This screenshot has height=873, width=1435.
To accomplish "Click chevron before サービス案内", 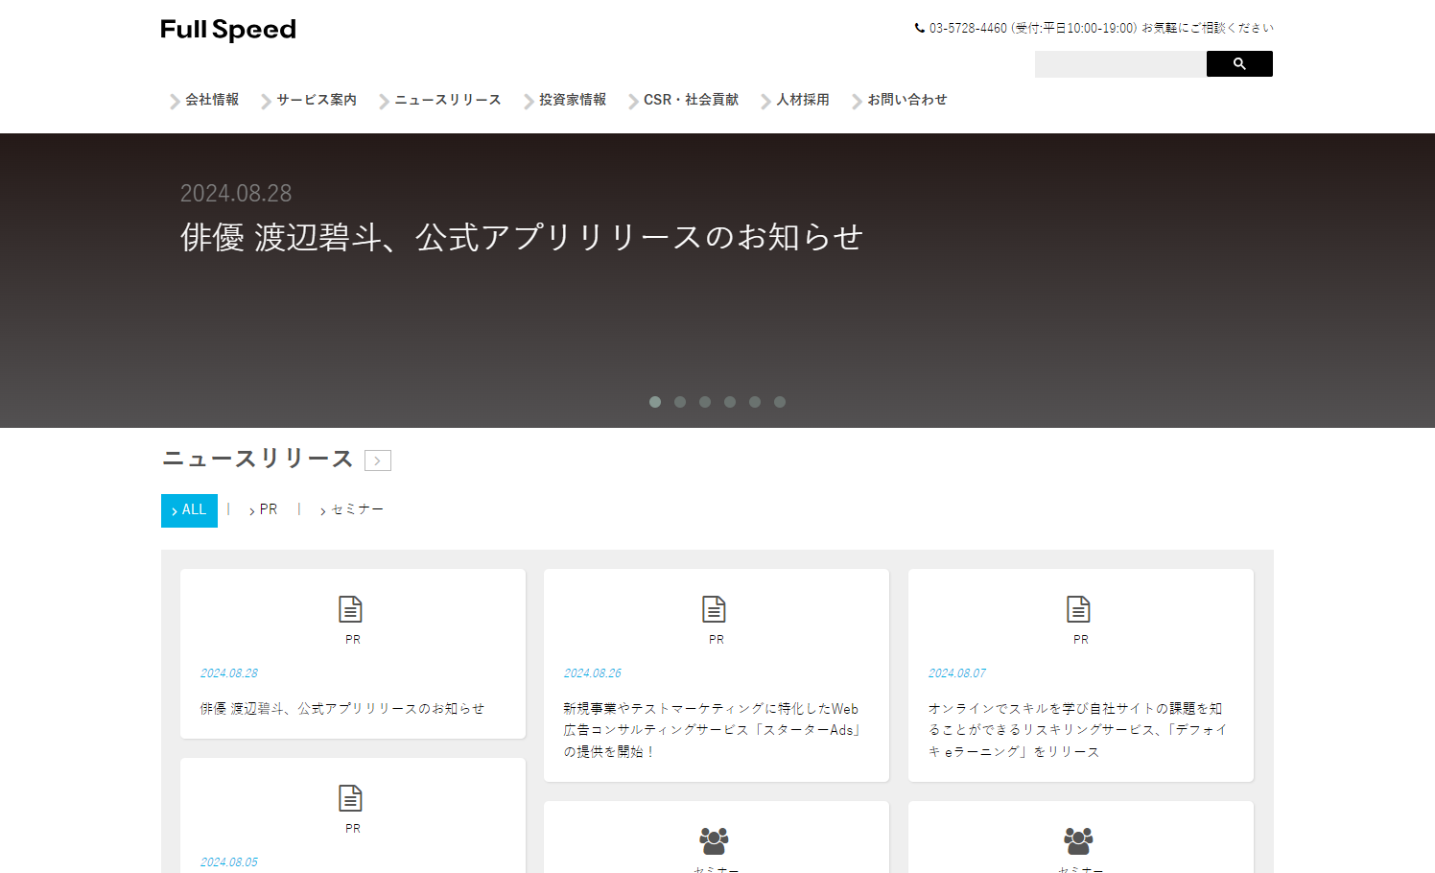I will [x=266, y=101].
